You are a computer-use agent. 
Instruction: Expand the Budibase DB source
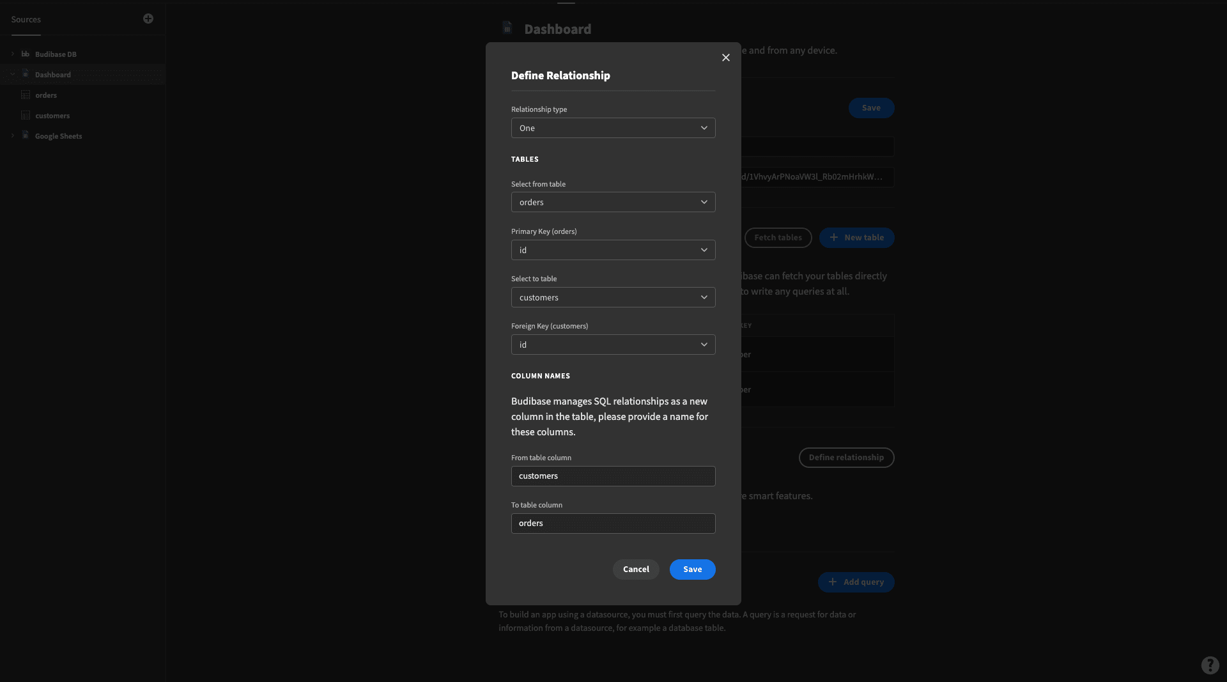tap(12, 54)
